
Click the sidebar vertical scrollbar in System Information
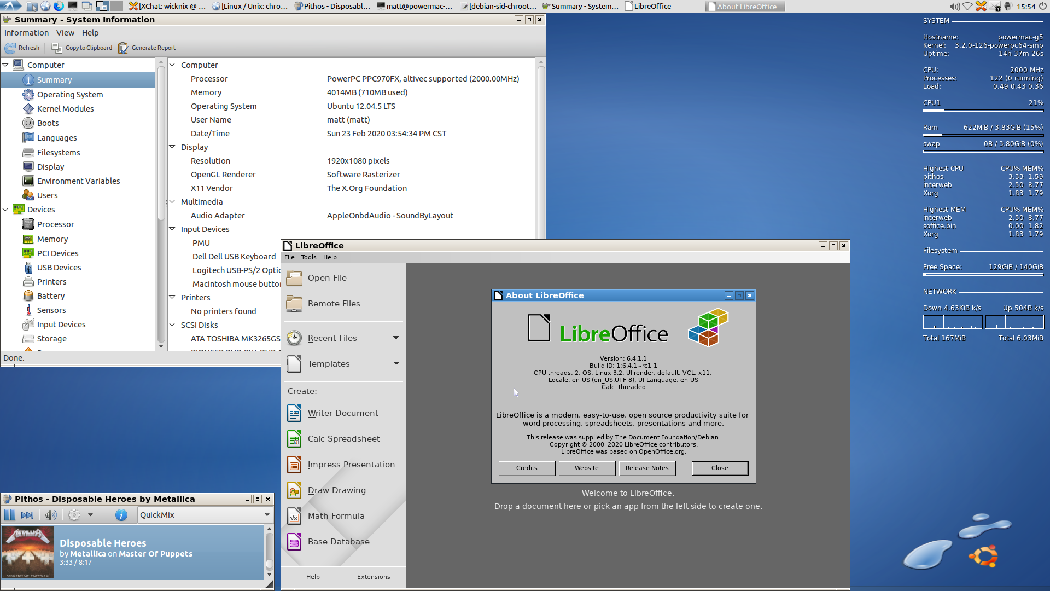click(161, 142)
